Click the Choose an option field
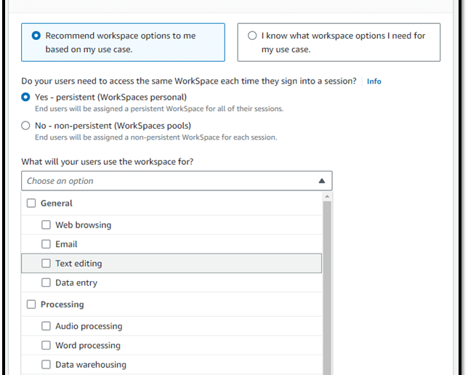The image size is (468, 375). point(177,181)
